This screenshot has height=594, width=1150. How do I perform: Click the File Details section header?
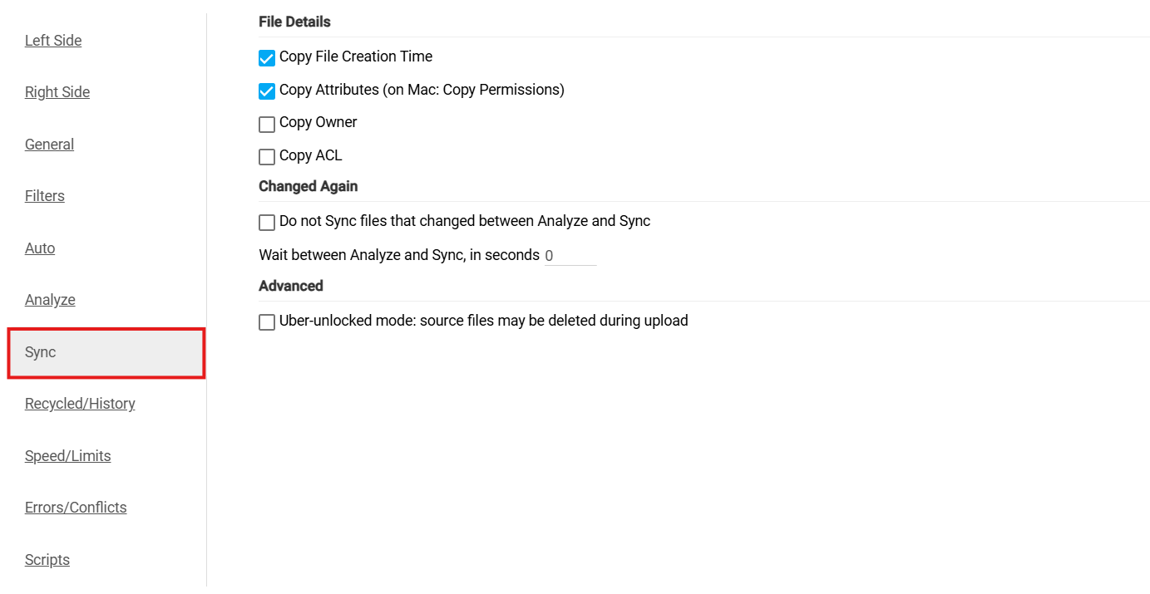tap(294, 21)
